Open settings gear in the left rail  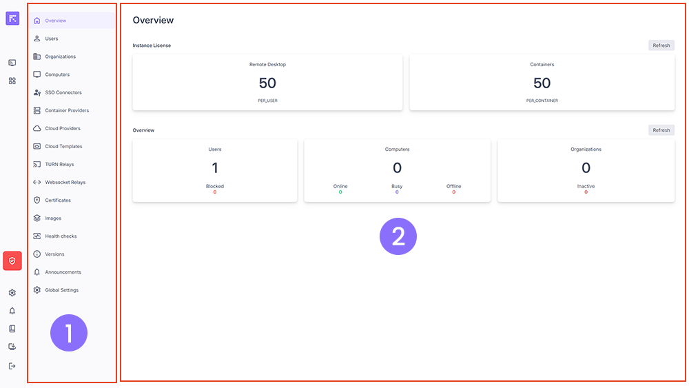pos(12,293)
